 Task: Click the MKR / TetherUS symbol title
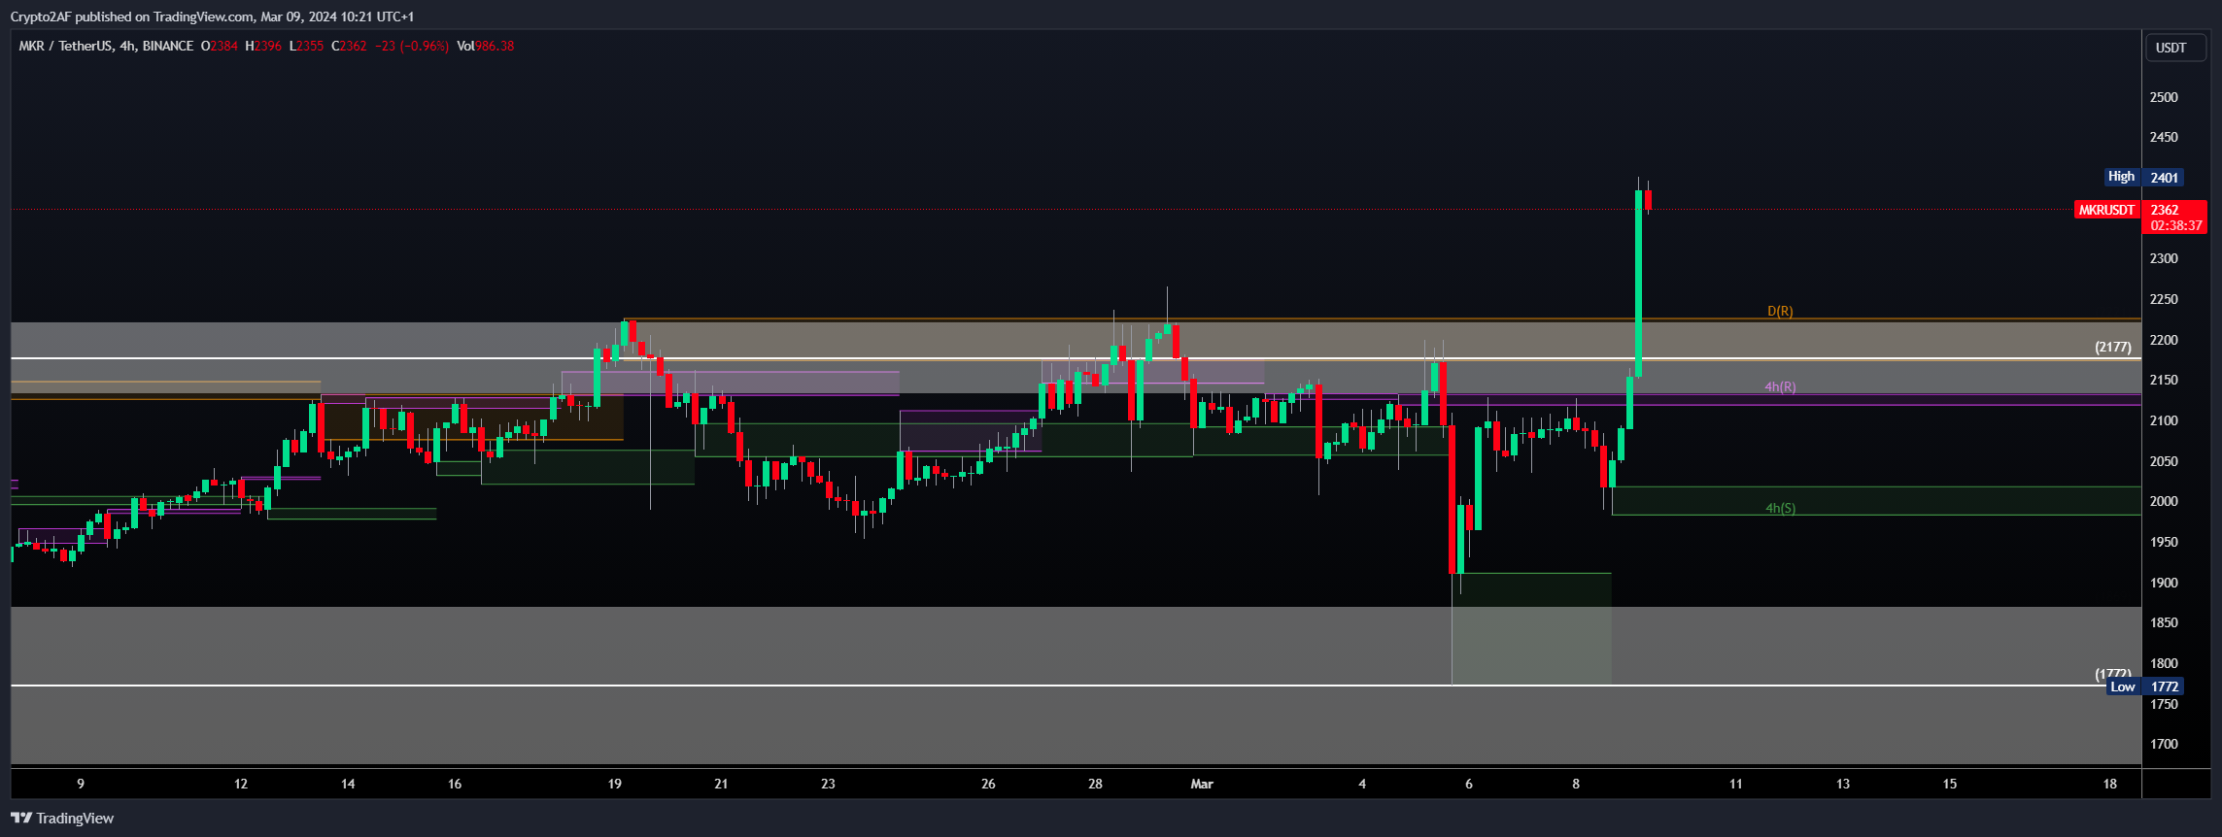[x=106, y=46]
